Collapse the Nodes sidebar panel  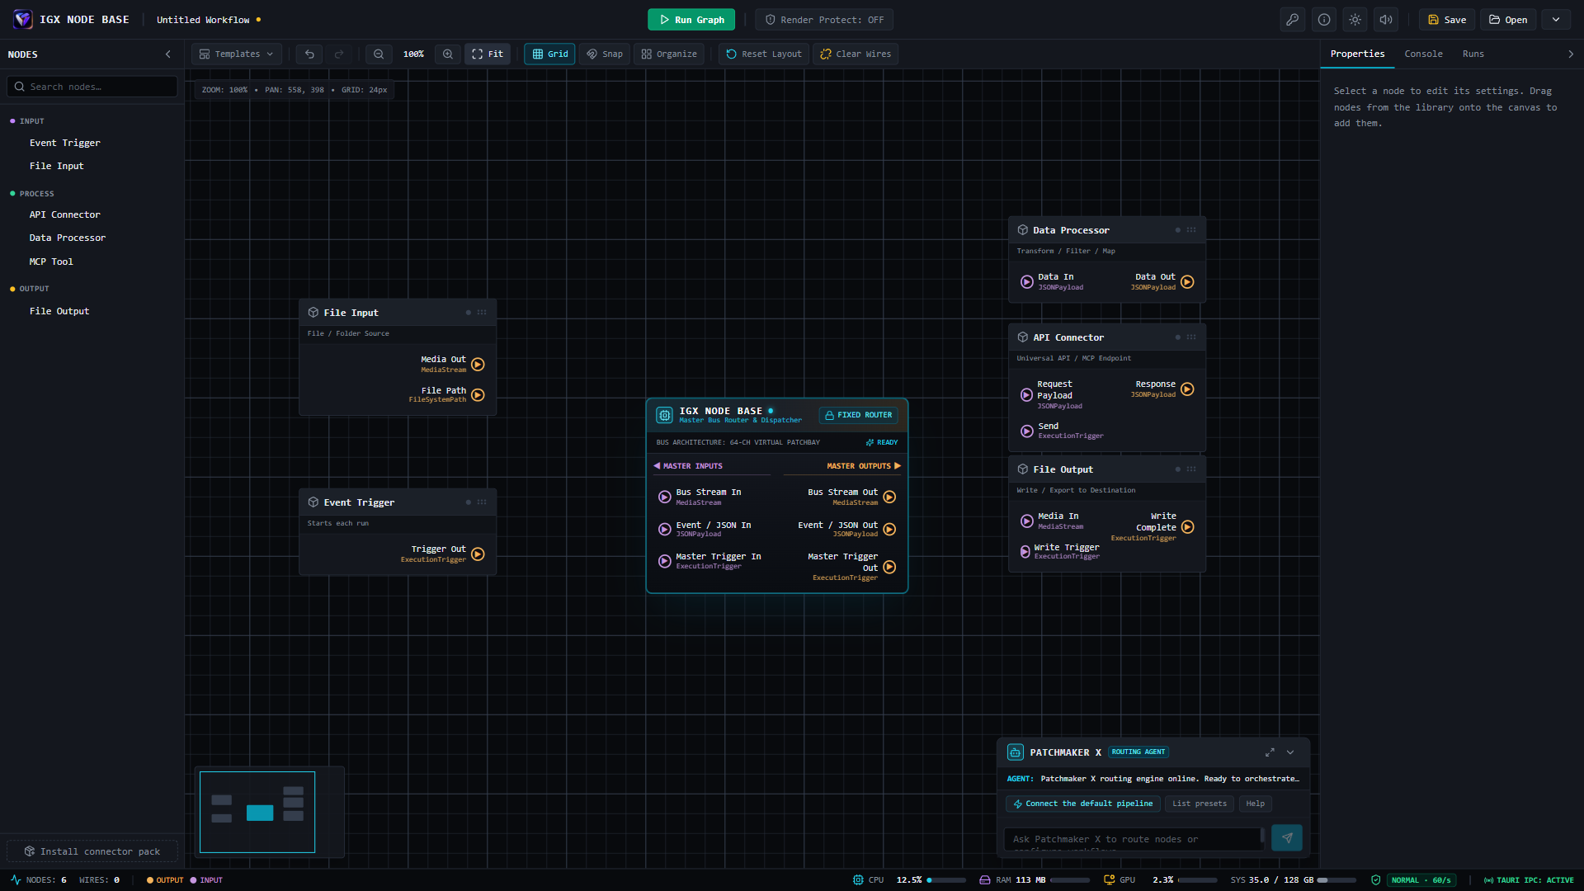[168, 54]
